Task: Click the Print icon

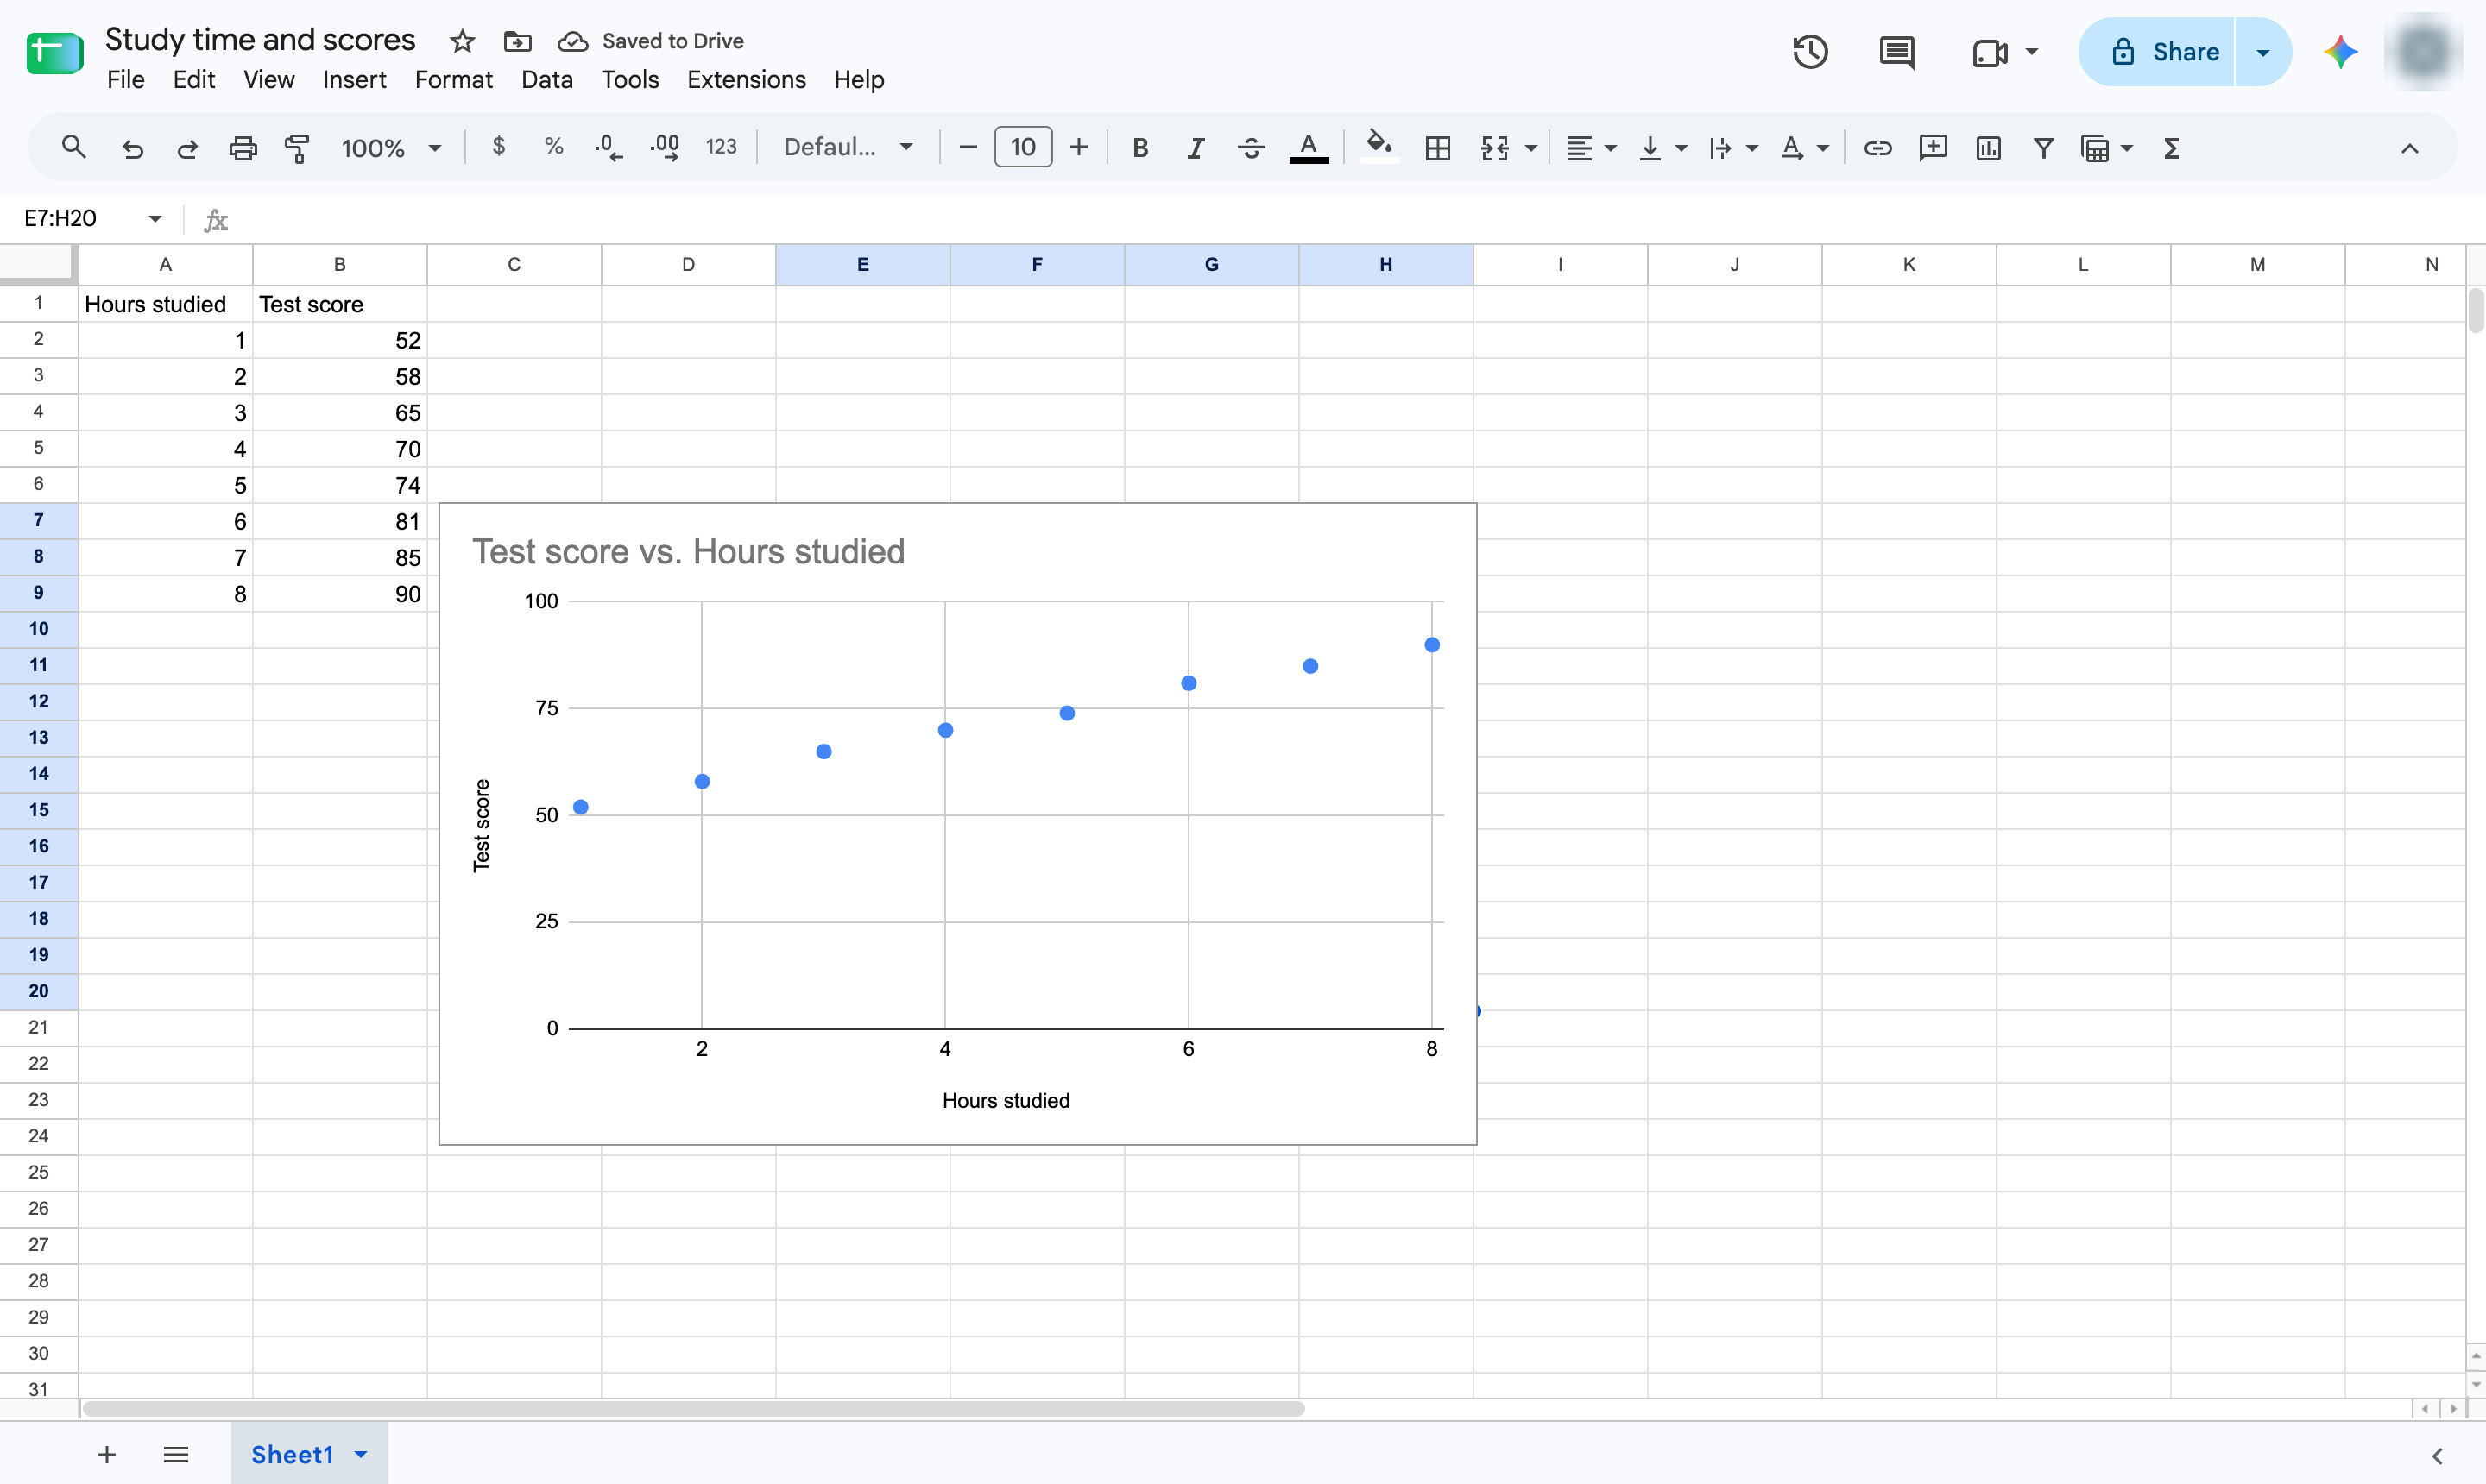Action: [x=243, y=148]
